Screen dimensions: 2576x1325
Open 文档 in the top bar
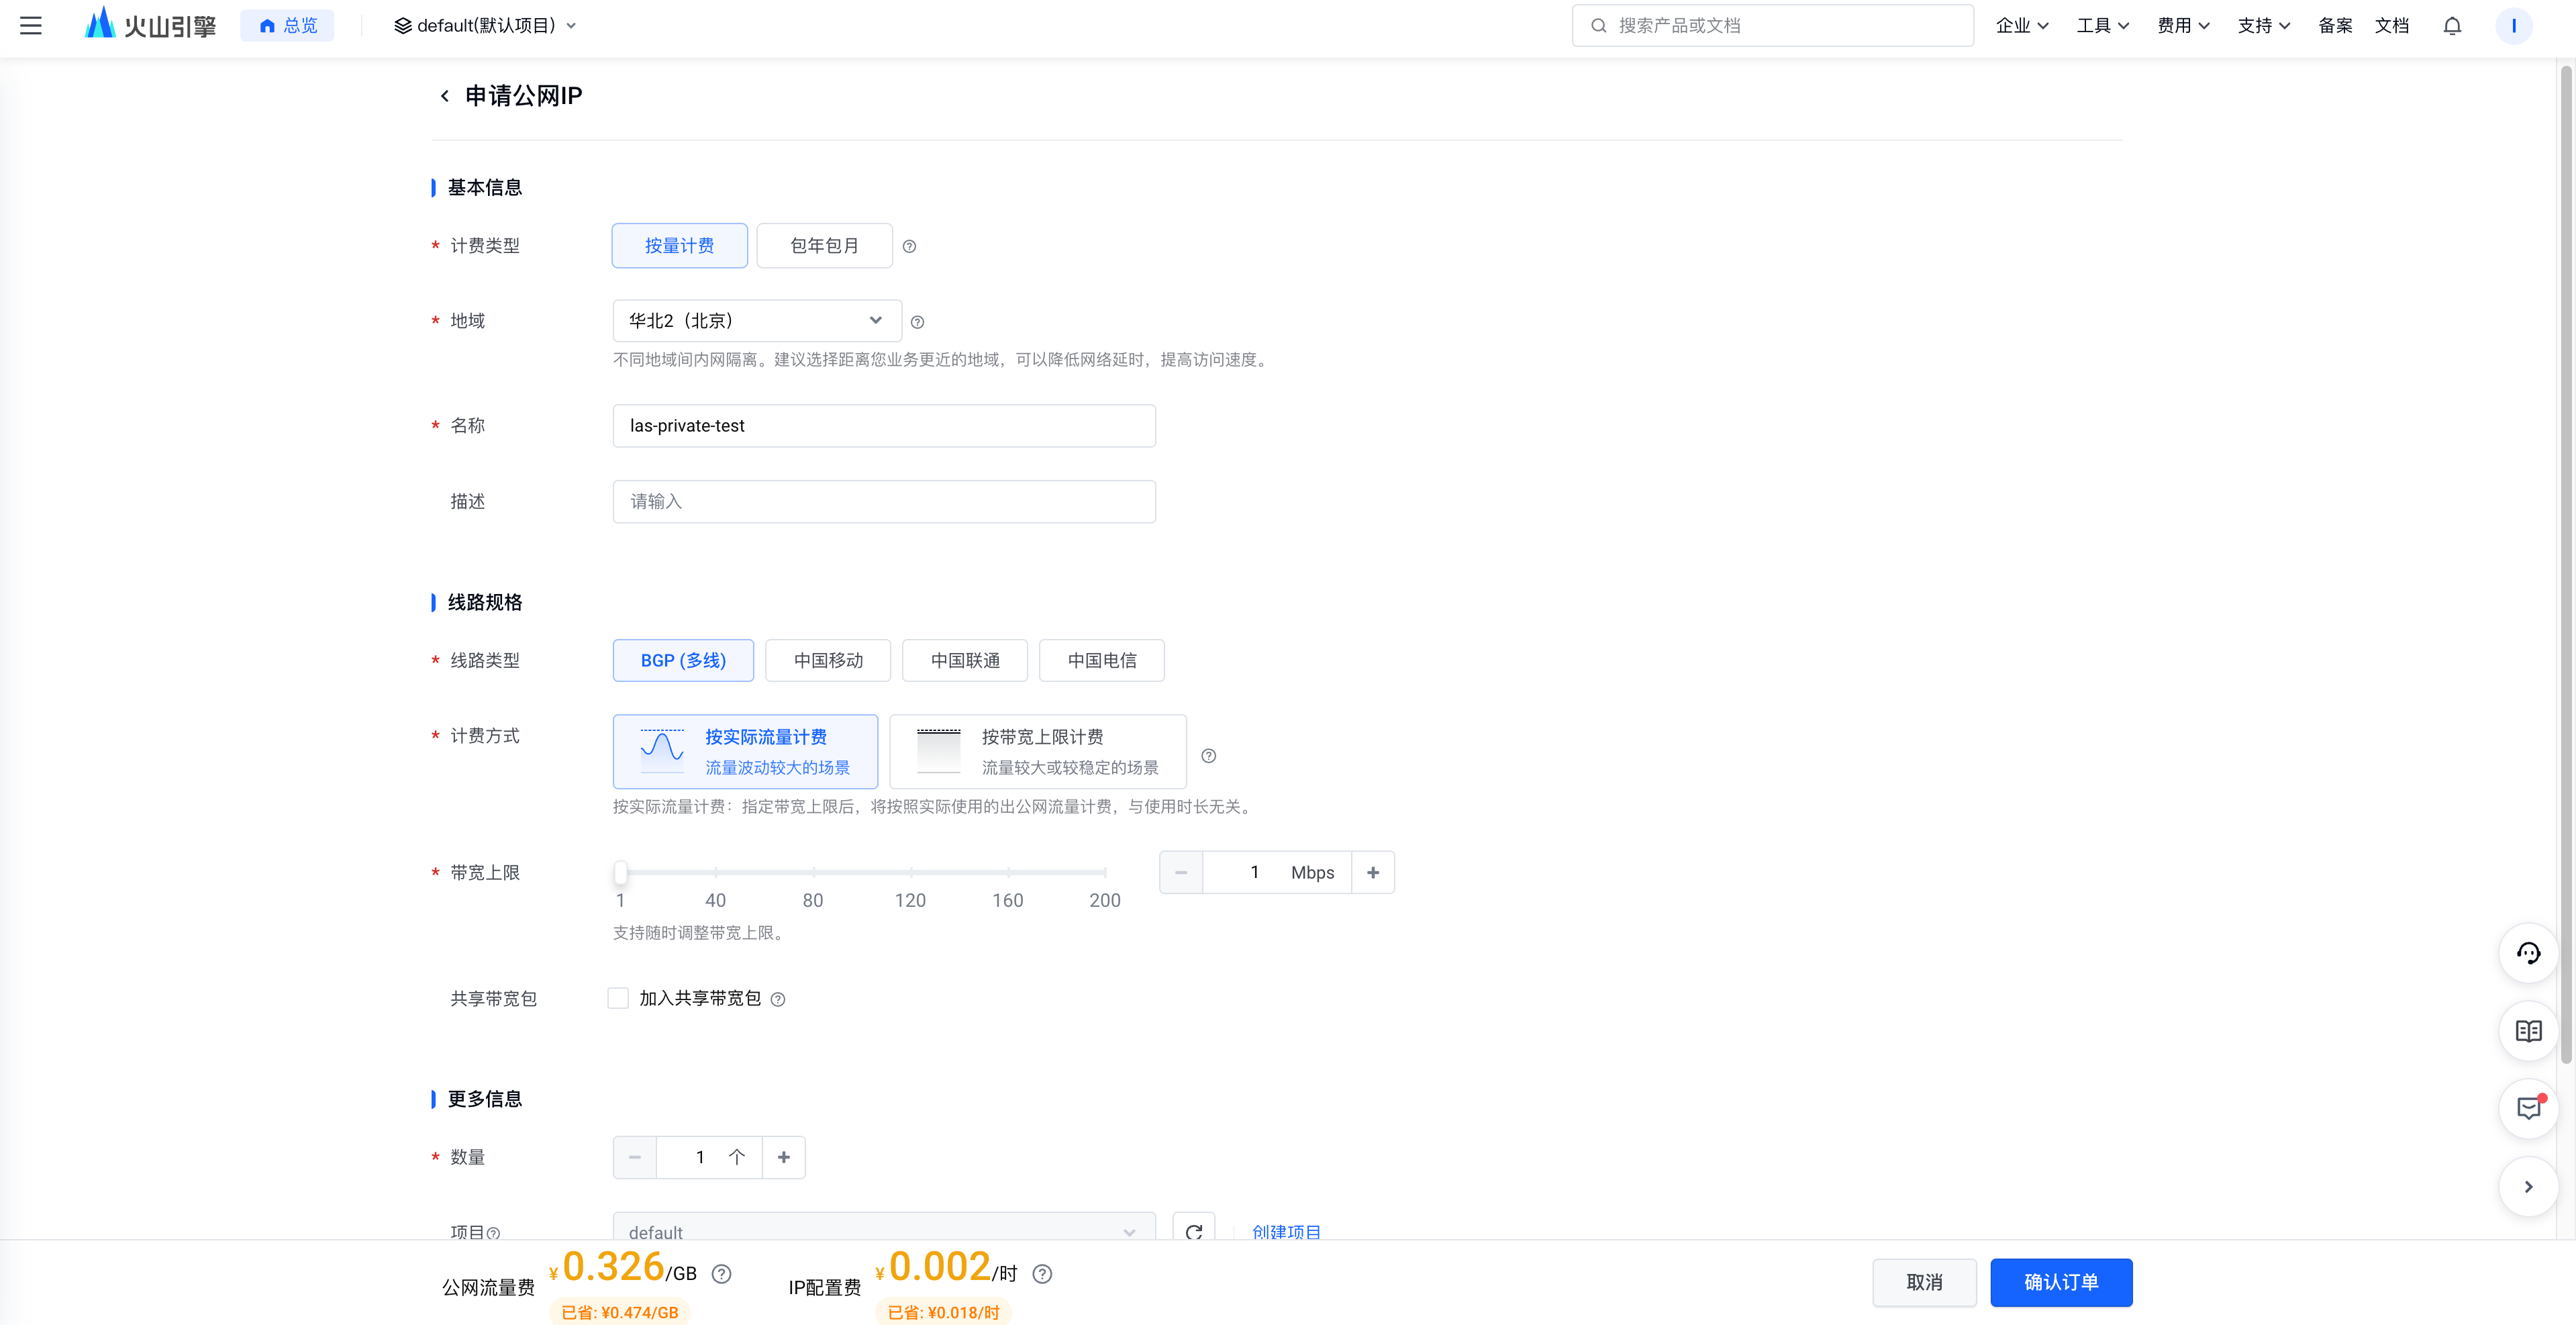click(2391, 26)
